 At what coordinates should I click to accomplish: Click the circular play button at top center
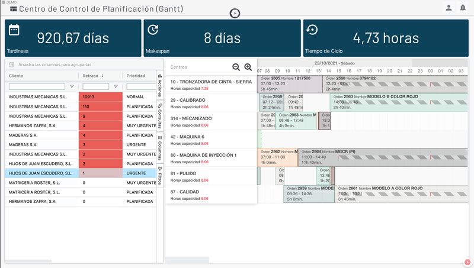click(235, 13)
